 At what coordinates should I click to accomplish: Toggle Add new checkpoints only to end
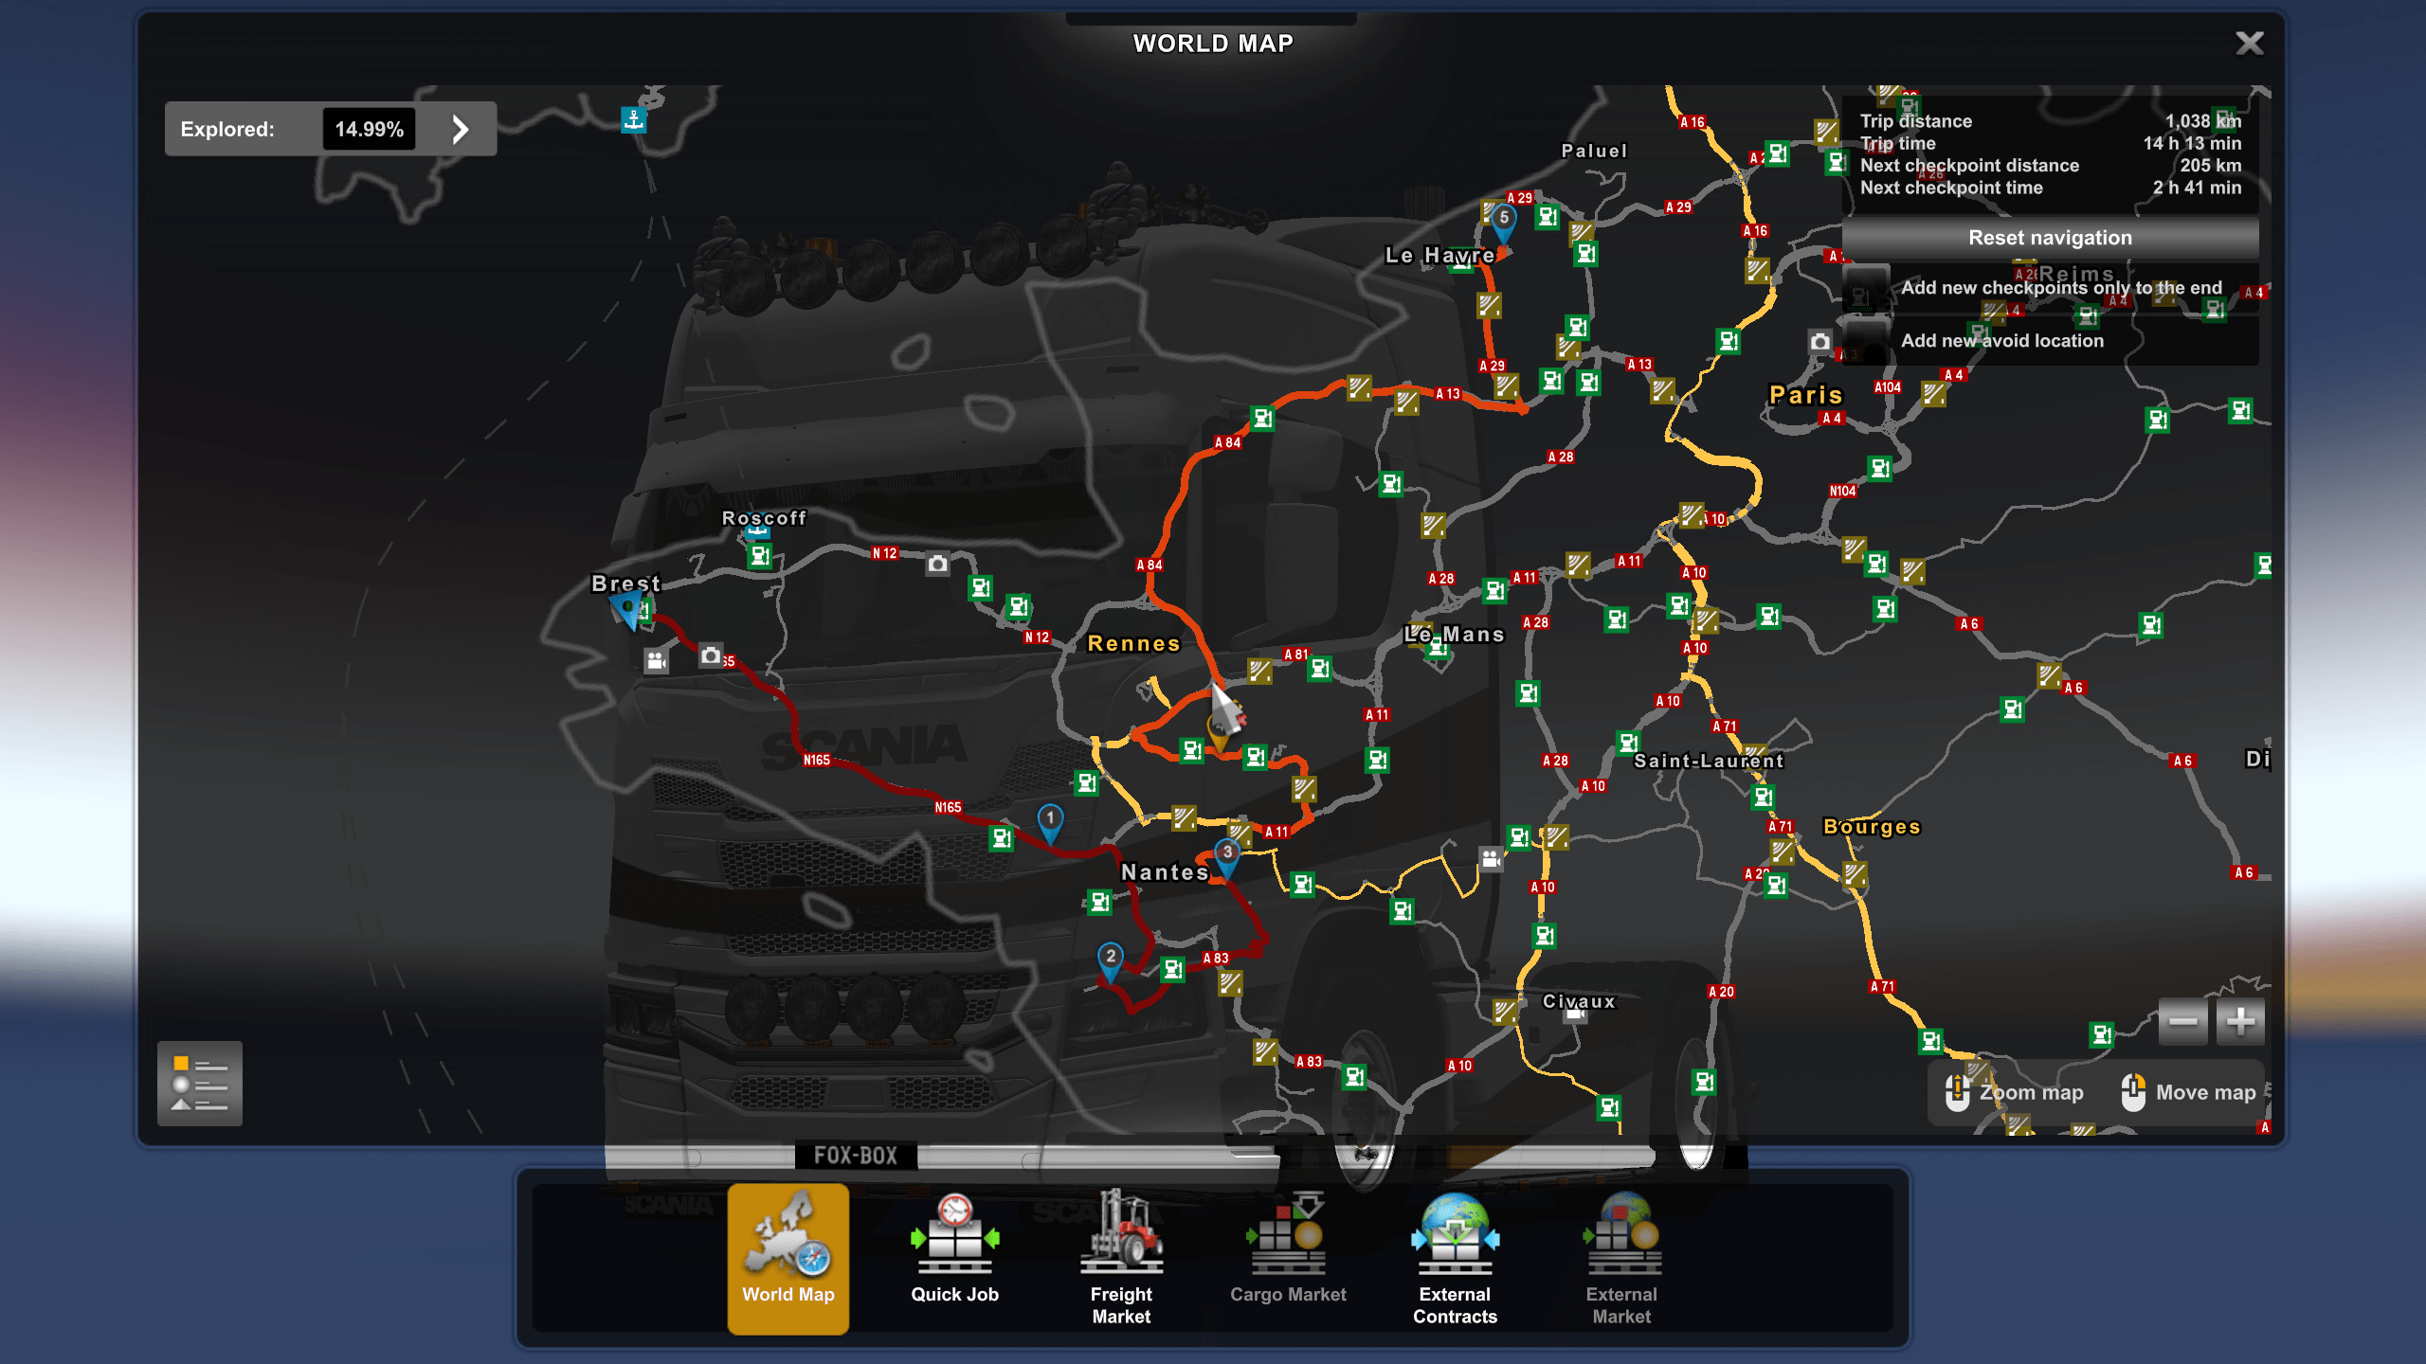click(1867, 287)
